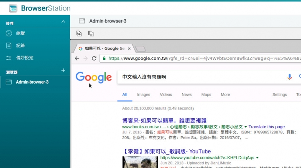Click the About 20,100,000 results text

(158, 108)
